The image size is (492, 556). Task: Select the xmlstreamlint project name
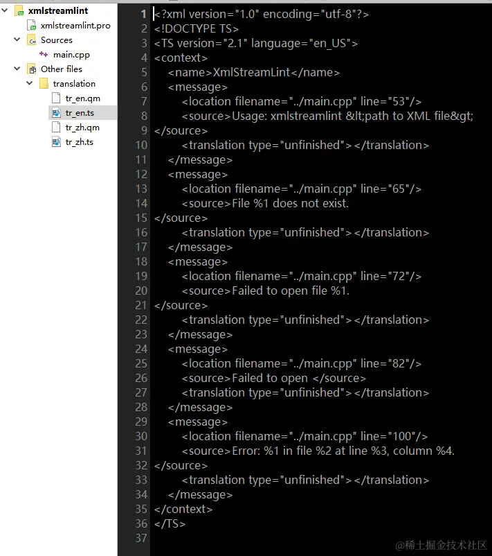point(58,11)
